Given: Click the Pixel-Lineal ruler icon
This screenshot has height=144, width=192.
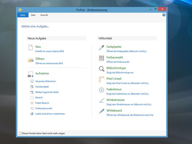Looking at the screenshot, I should (101, 79).
